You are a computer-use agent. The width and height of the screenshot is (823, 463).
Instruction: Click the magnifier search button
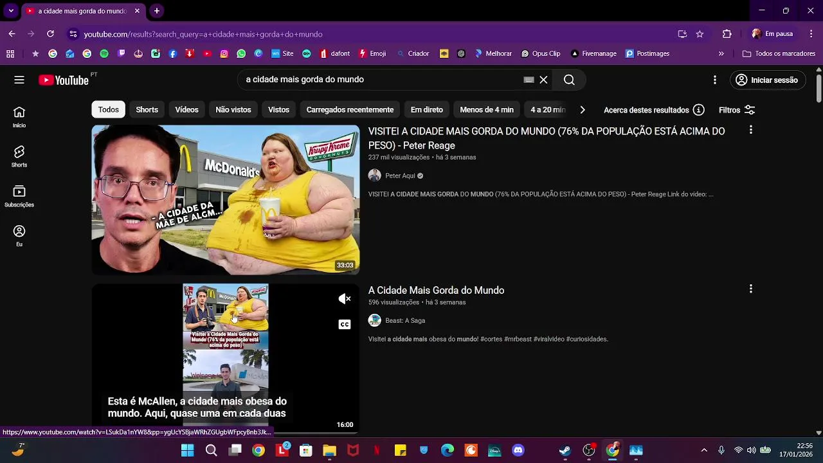[569, 80]
